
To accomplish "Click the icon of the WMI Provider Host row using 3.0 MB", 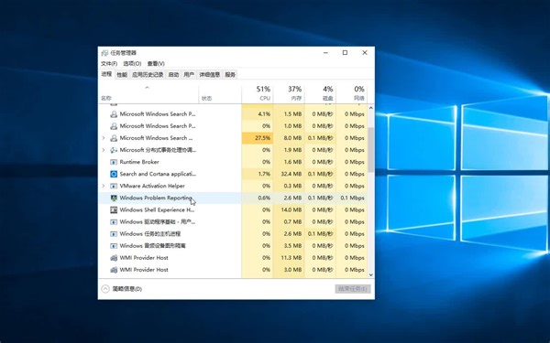I will click(114, 270).
